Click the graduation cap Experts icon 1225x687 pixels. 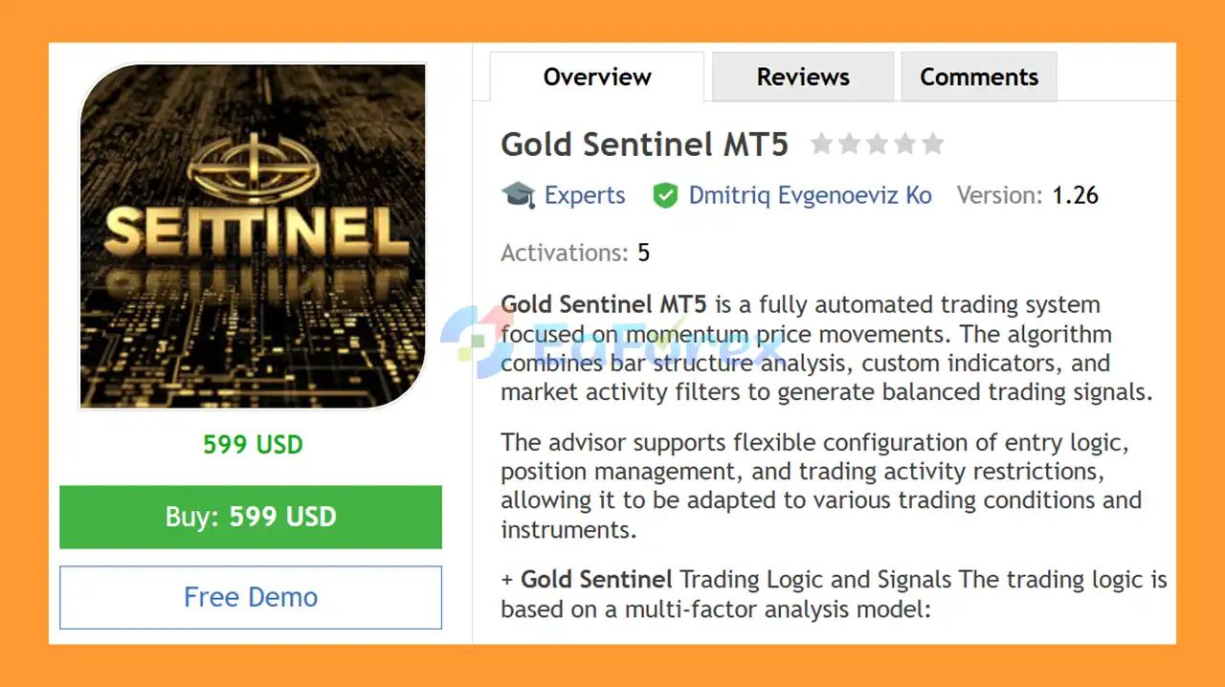point(518,195)
